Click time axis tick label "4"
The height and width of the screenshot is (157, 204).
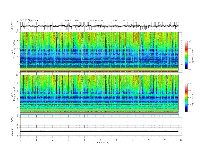[x=84, y=140]
